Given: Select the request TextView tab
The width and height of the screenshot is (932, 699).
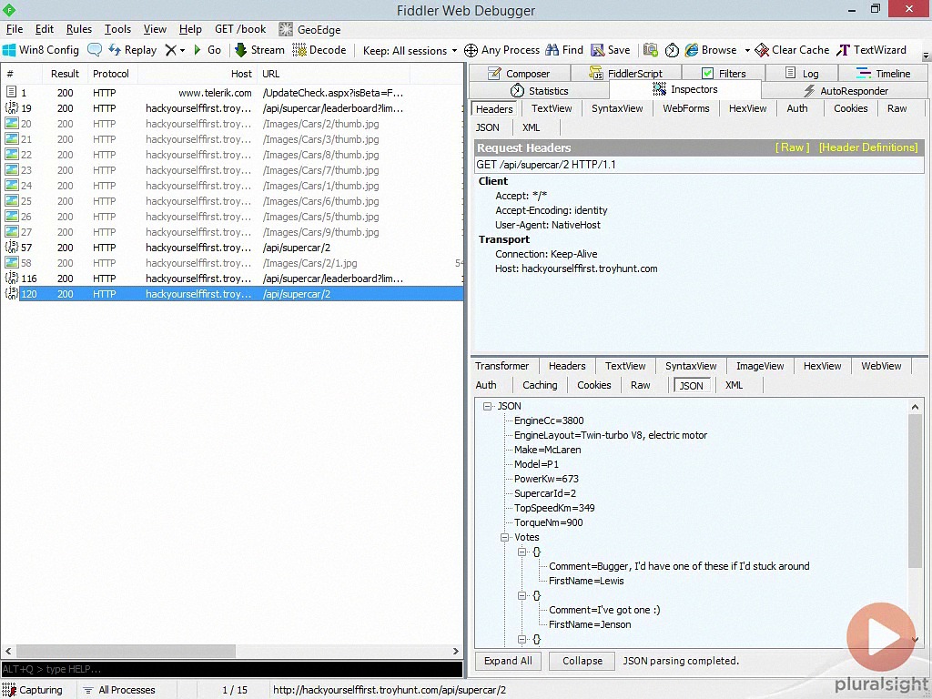Looking at the screenshot, I should tap(552, 108).
